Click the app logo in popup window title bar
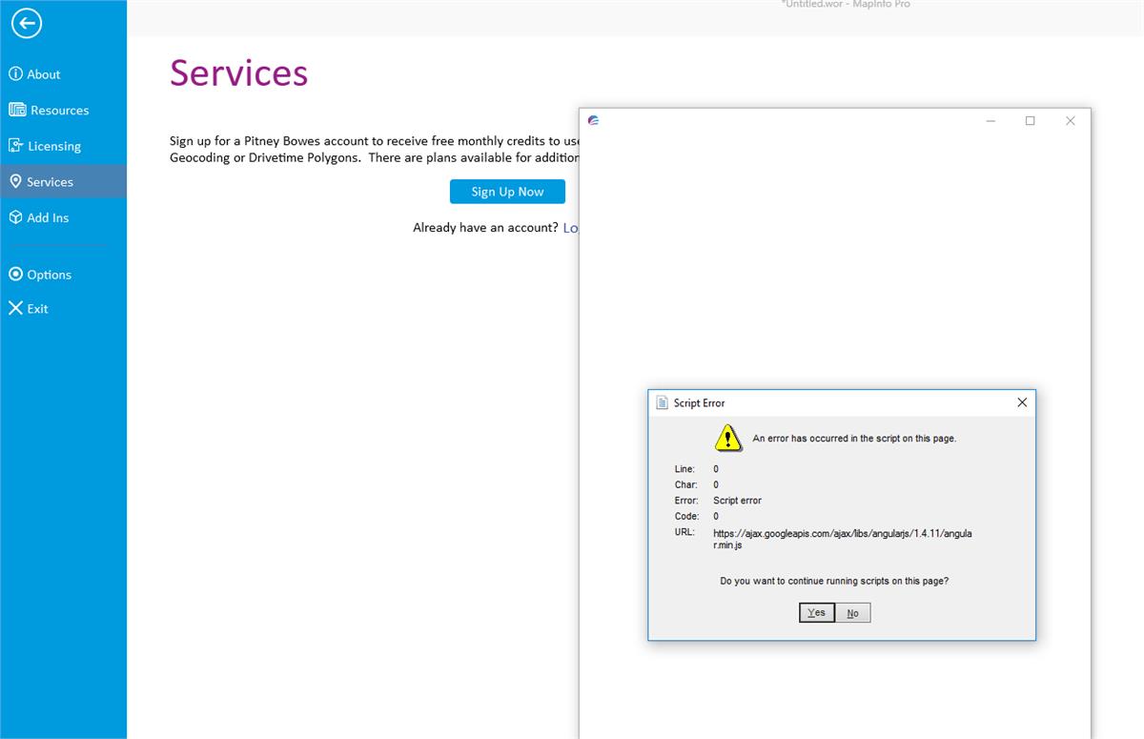This screenshot has width=1144, height=739. 594,120
